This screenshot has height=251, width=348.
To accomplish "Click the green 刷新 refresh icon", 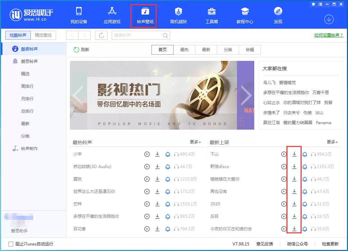I will tap(76, 50).
